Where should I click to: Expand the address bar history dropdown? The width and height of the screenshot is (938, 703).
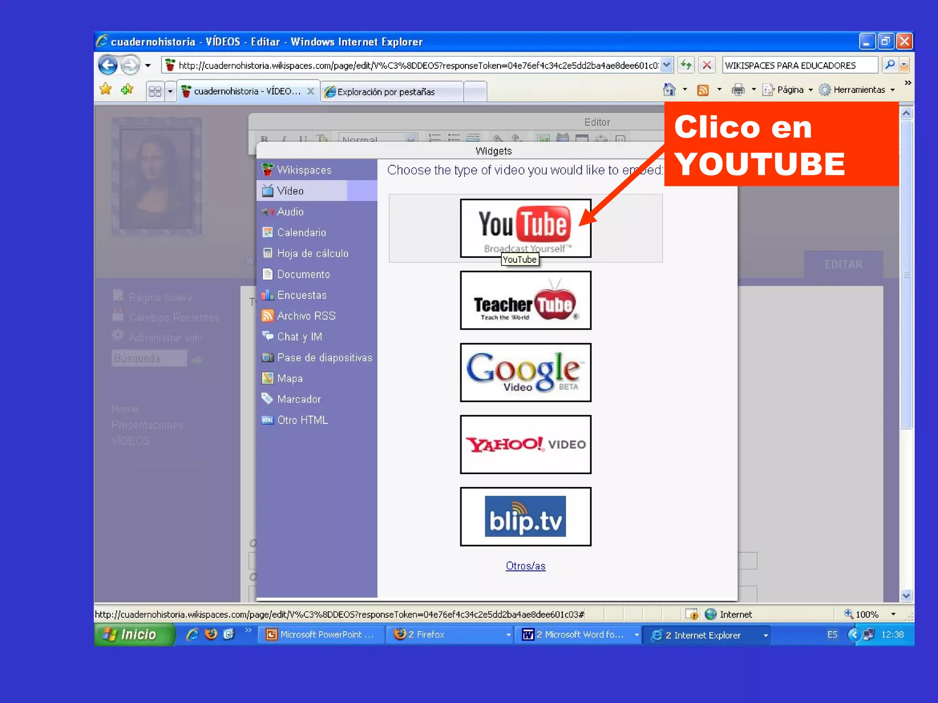pyautogui.click(x=667, y=65)
